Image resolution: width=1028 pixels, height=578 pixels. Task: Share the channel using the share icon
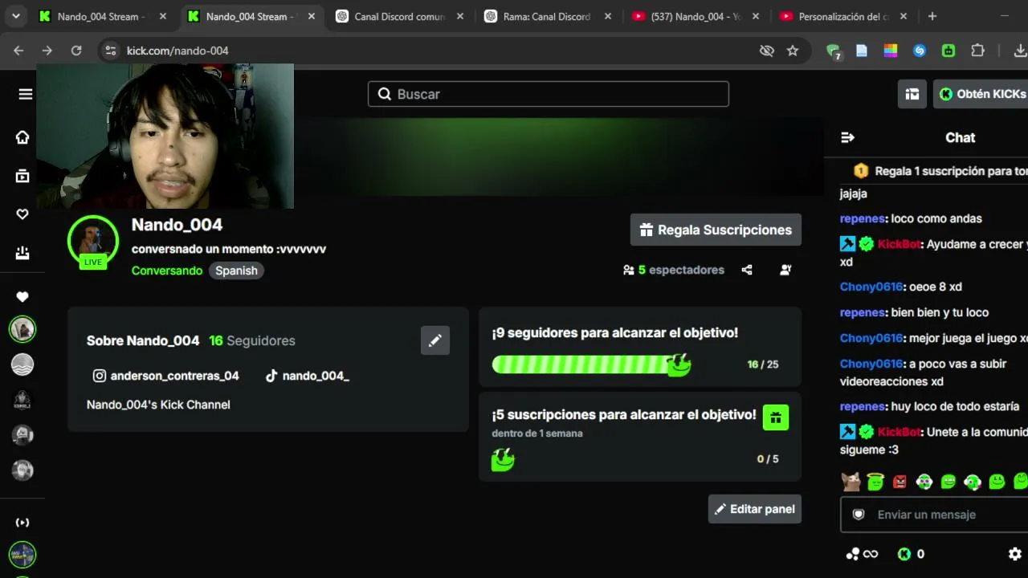(x=747, y=270)
